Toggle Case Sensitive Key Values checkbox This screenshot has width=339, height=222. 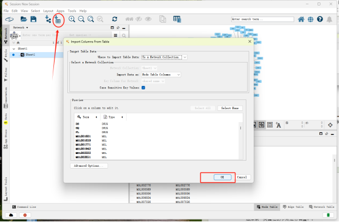(143, 88)
